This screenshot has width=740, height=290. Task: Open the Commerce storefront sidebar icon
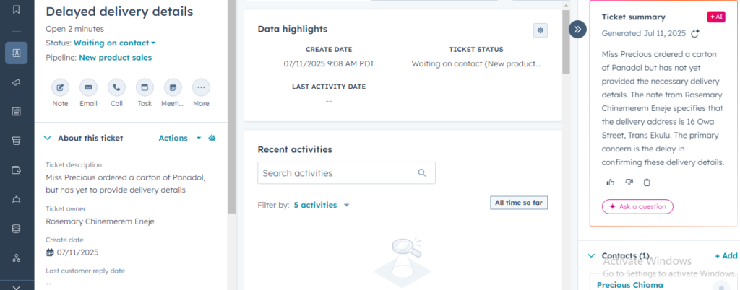(17, 141)
